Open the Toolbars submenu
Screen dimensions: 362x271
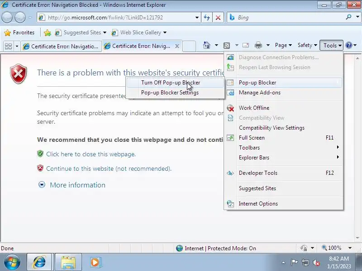click(283, 148)
